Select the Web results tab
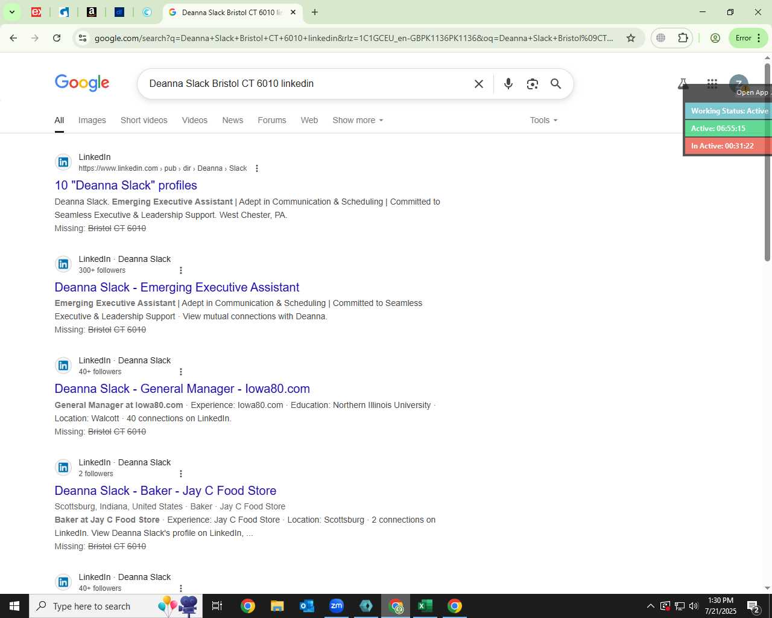Viewport: 772px width, 618px height. (309, 120)
